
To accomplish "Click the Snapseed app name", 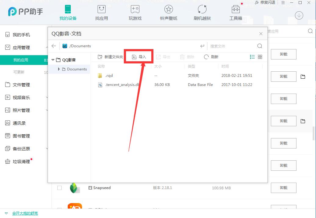I will coord(102,188).
